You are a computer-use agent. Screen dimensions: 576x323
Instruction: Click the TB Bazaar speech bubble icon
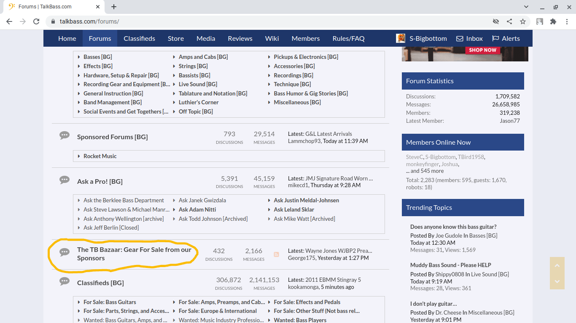pos(65,252)
